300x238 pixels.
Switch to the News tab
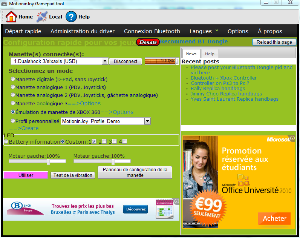click(x=191, y=54)
